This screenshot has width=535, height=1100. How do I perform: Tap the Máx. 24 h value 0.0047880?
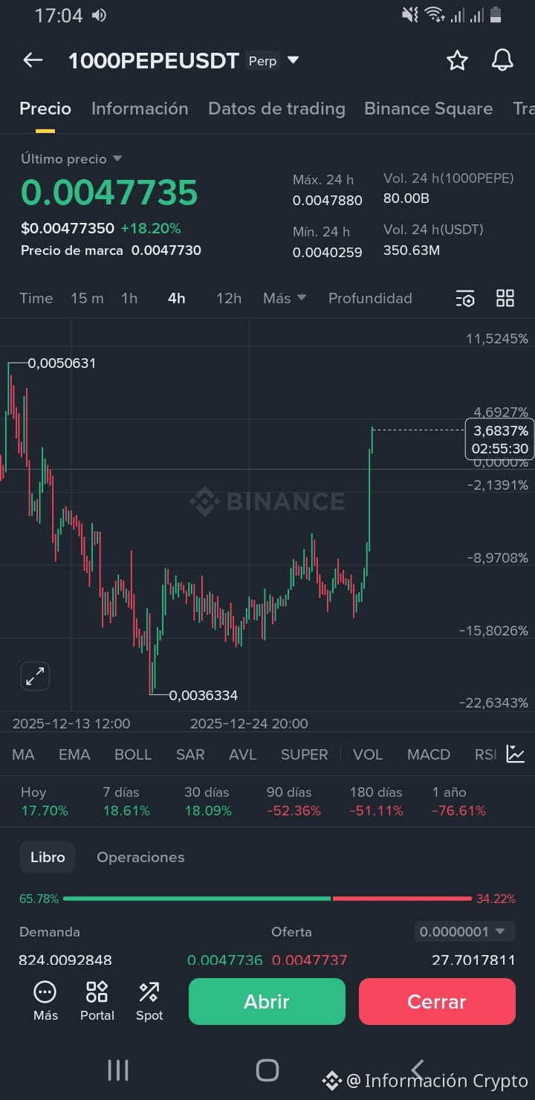(328, 201)
